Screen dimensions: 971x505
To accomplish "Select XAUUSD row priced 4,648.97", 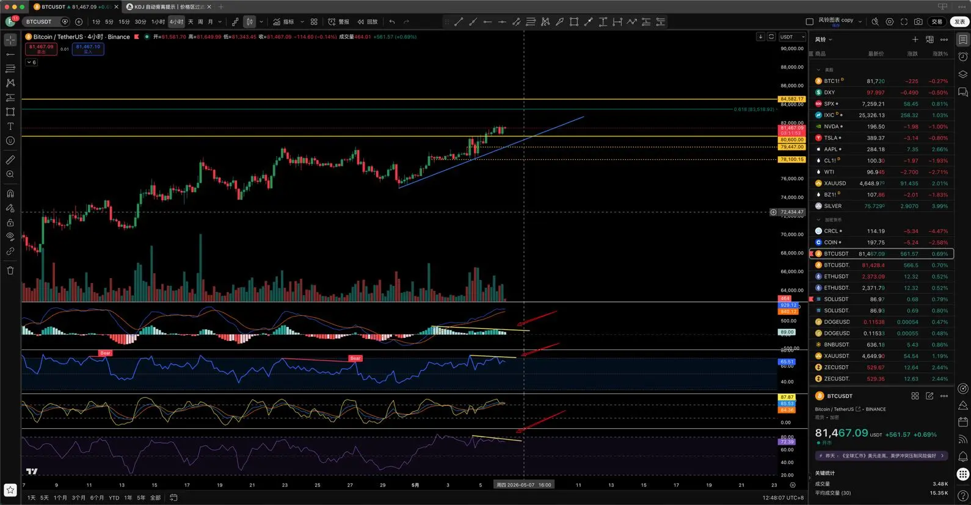I will pyautogui.click(x=881, y=184).
